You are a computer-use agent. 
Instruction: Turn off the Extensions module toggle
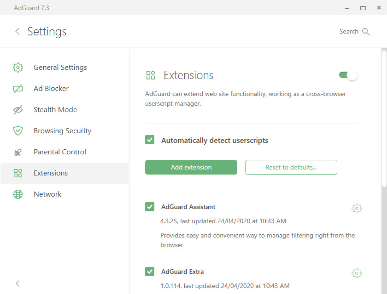click(x=348, y=75)
